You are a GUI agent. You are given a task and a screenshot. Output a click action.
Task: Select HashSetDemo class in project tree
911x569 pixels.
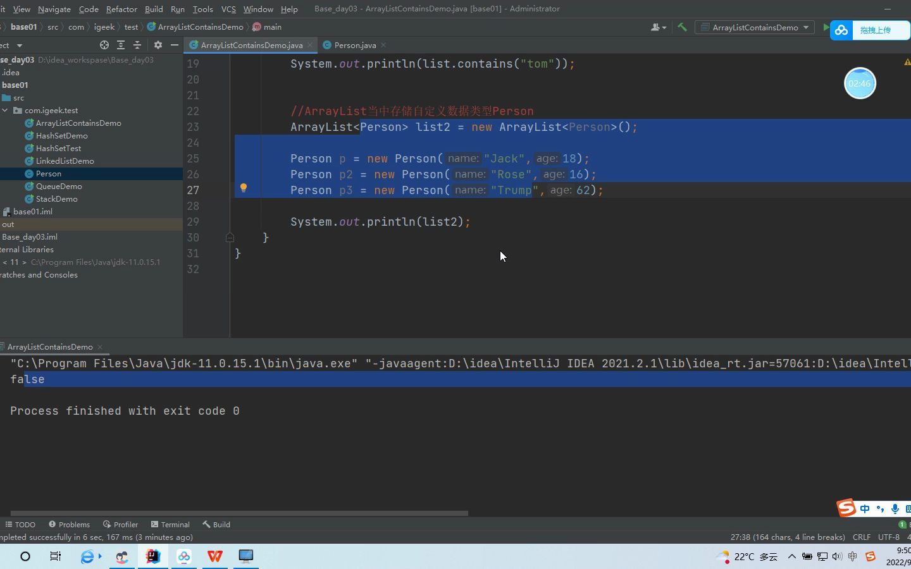coord(61,136)
